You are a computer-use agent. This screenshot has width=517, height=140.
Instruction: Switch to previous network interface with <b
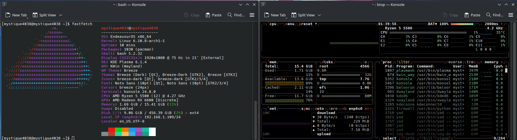pos(344,109)
